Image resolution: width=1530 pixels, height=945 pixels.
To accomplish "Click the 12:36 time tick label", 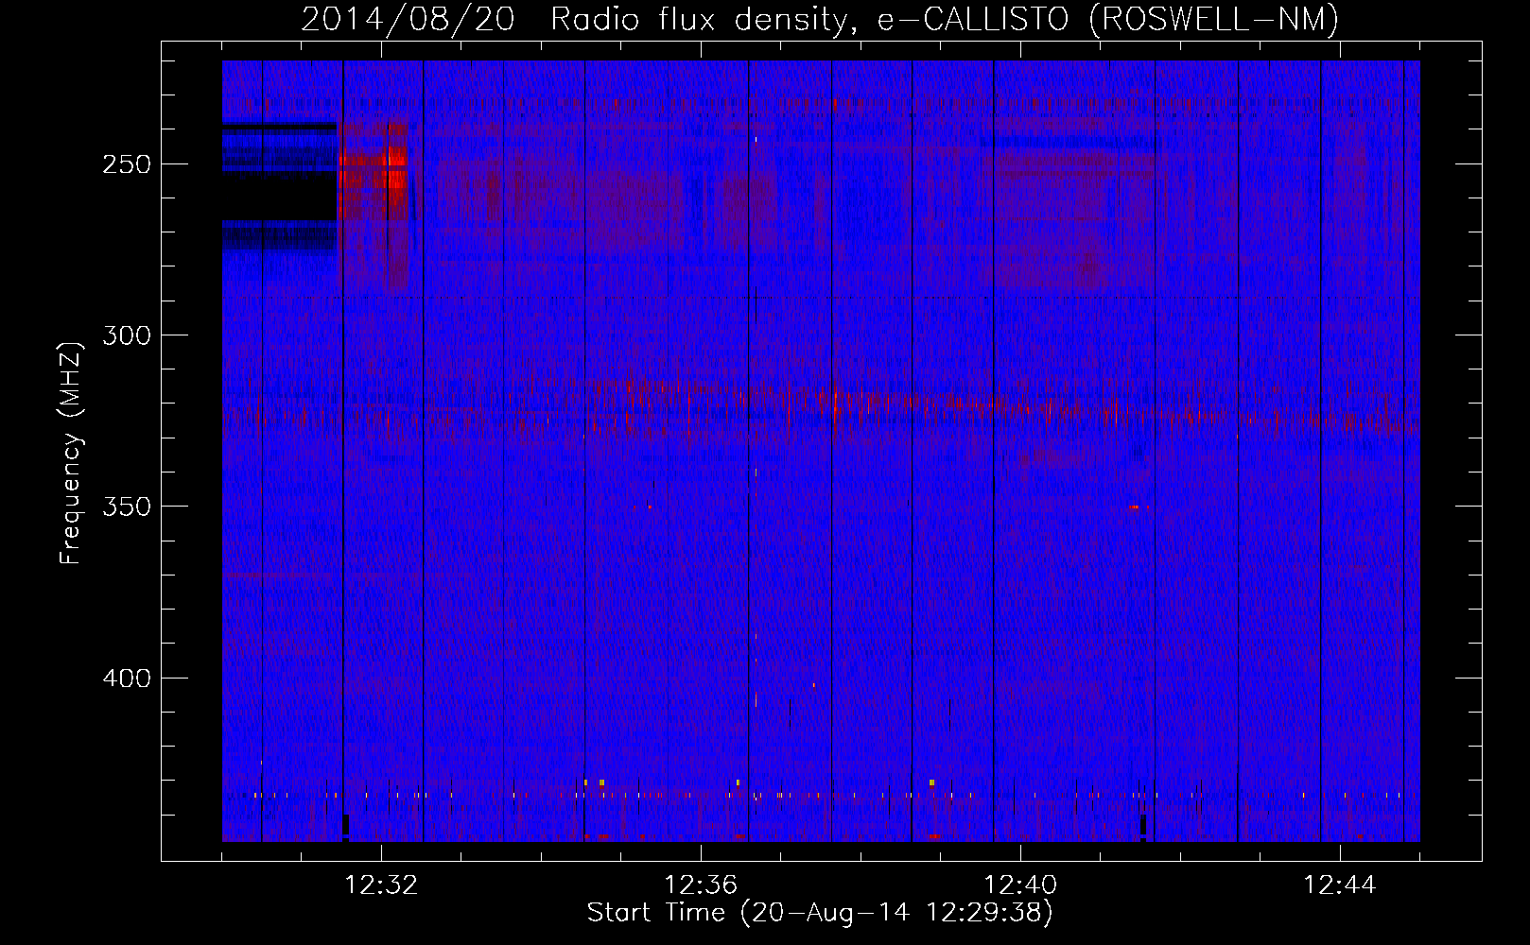I will click(x=701, y=885).
